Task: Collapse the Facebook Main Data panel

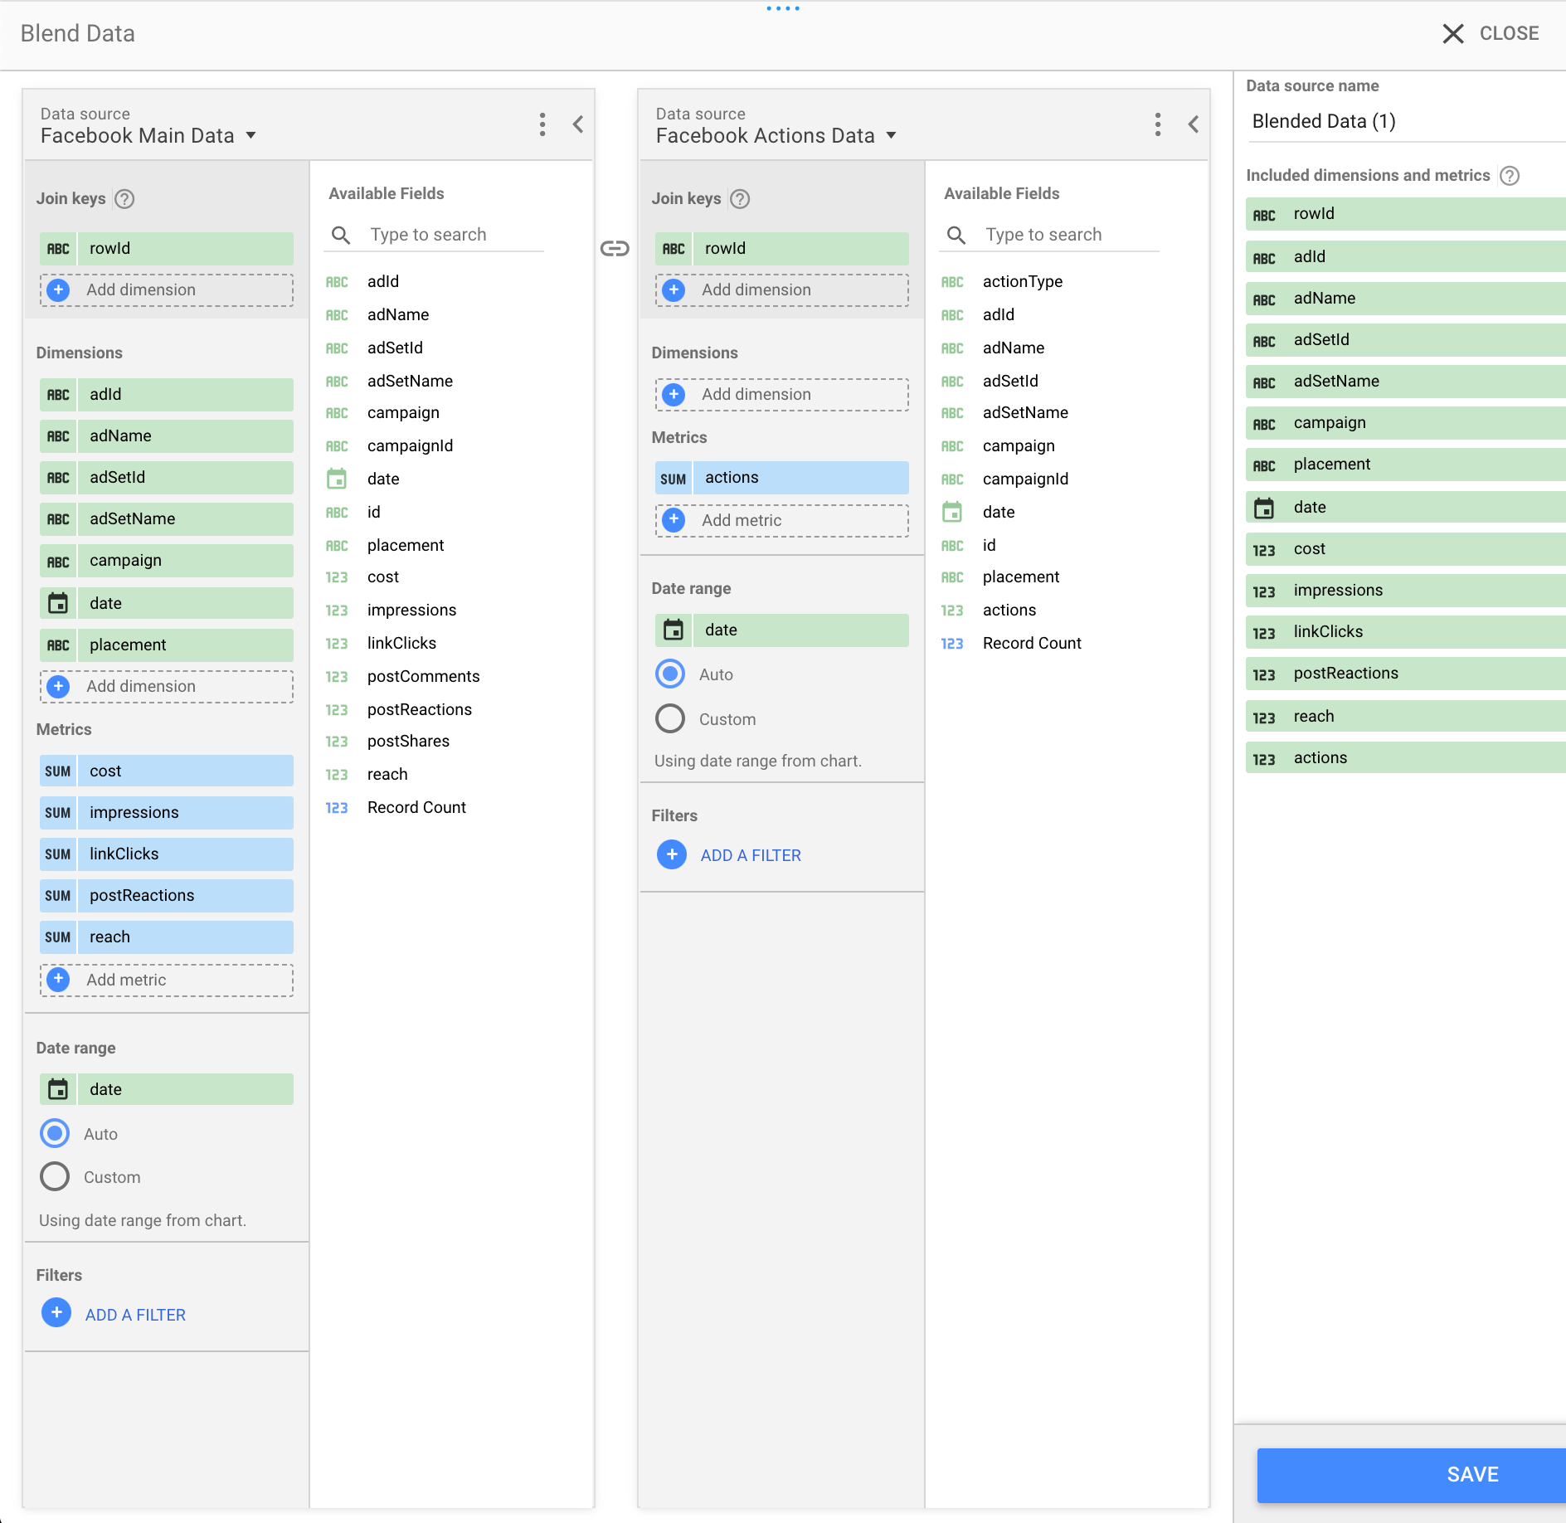Action: point(579,124)
